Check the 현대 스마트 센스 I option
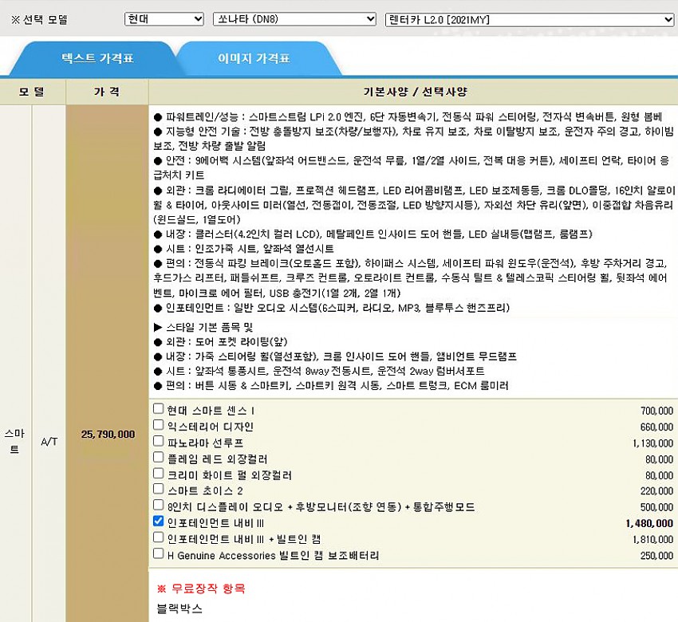 159,410
